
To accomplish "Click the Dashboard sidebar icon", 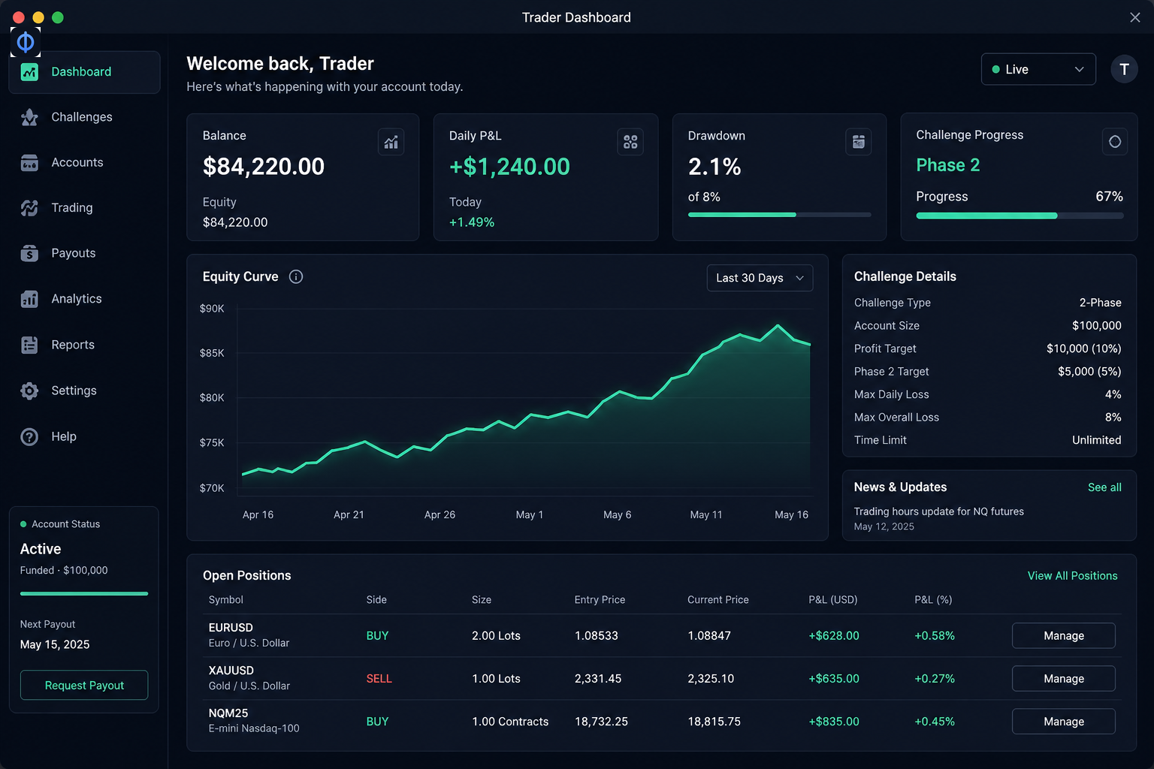I will tap(29, 72).
